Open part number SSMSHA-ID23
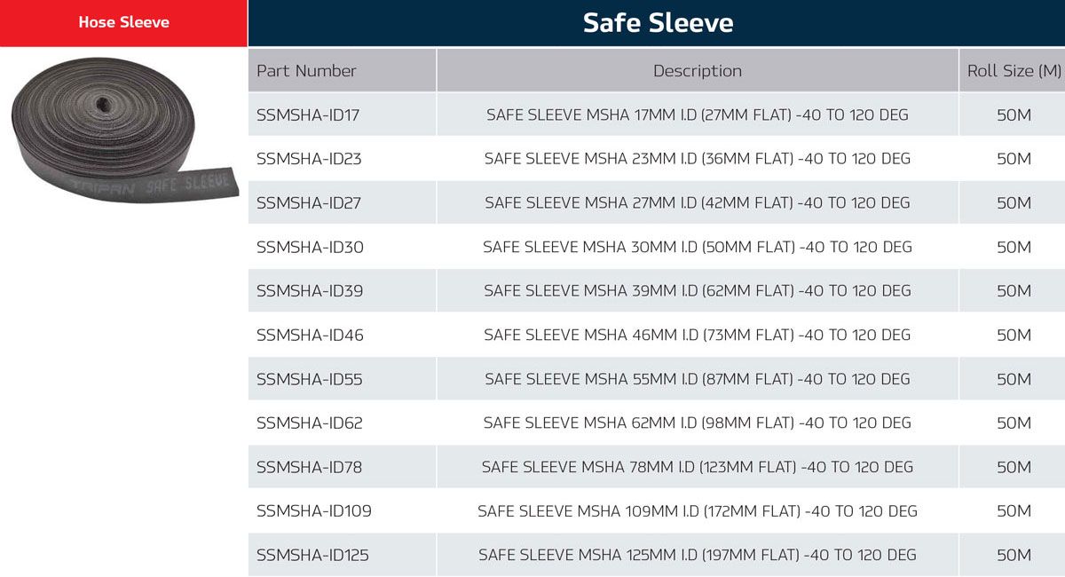 pos(309,159)
